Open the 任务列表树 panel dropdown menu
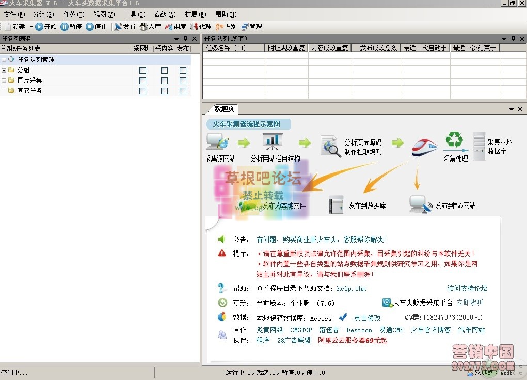The width and height of the screenshot is (527, 380). (x=176, y=38)
